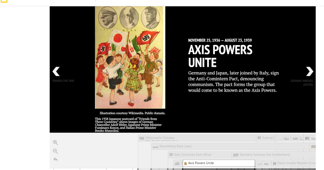This screenshot has height=170, width=324.
Task: Click the AXIS POWERS UNITE headline
Action: 220,56
